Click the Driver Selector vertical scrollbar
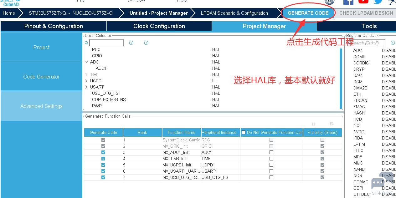Screen dimensions: 396x198 (x=341, y=78)
